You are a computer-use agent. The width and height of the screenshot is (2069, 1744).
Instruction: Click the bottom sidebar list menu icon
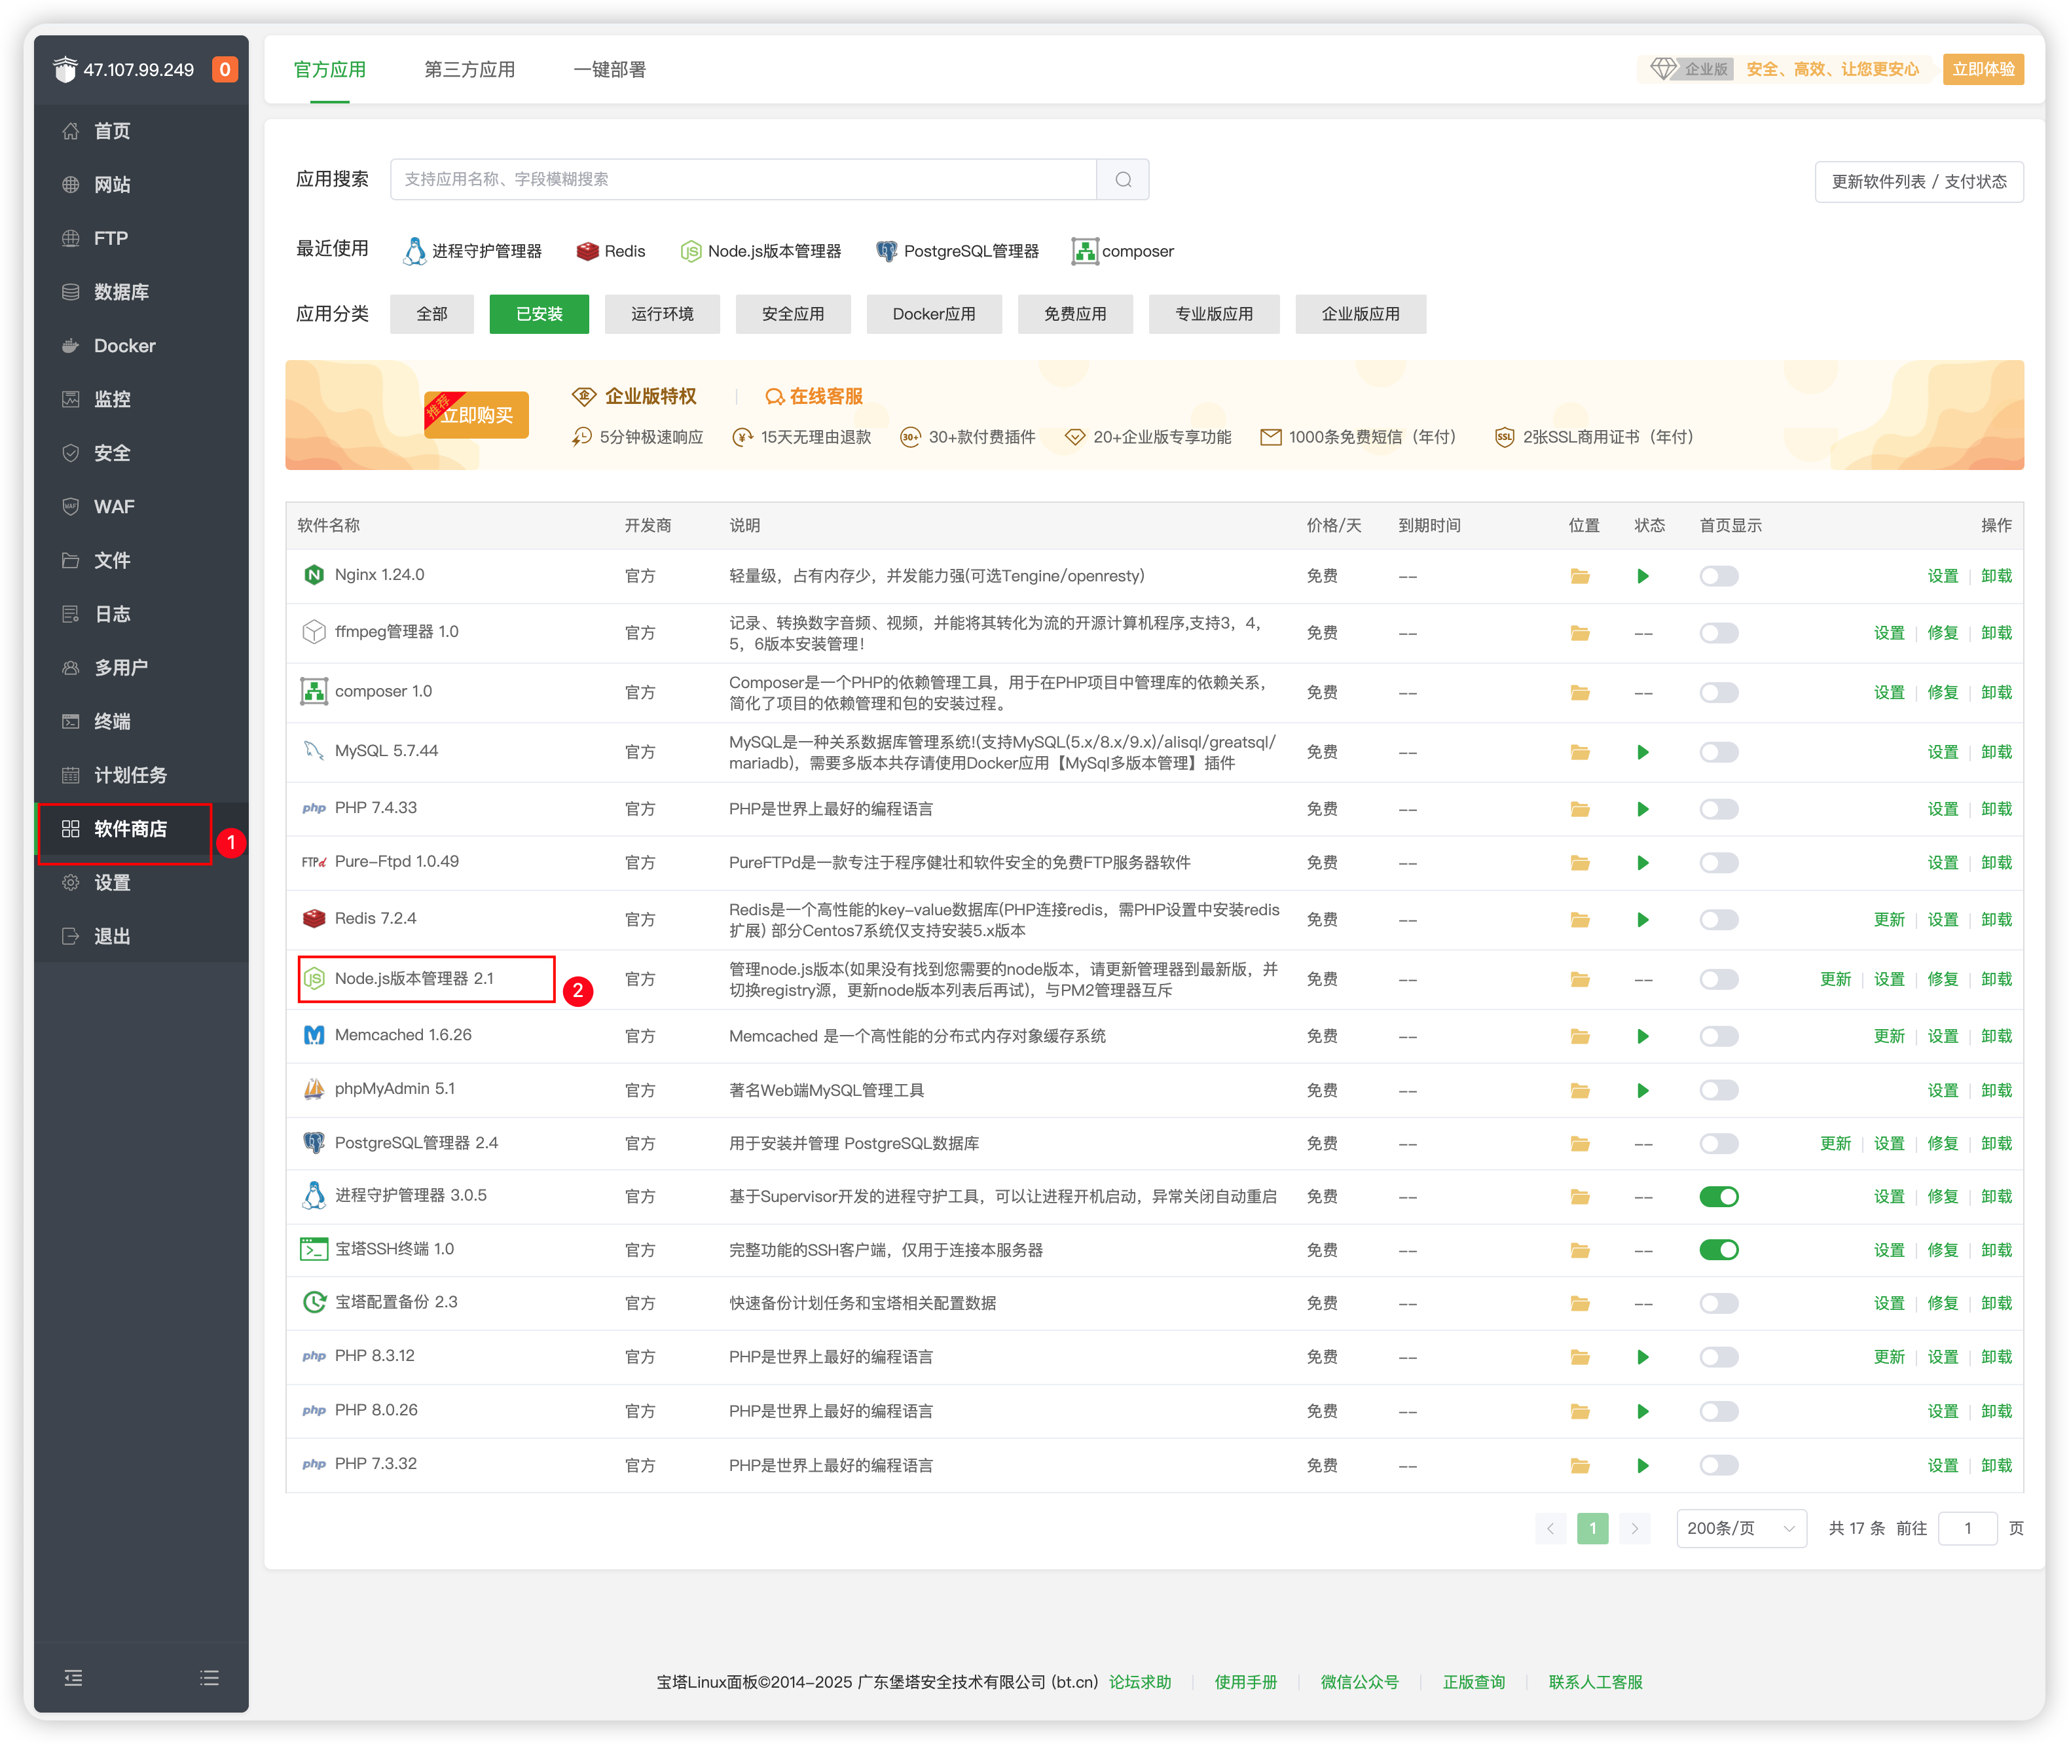coord(210,1678)
